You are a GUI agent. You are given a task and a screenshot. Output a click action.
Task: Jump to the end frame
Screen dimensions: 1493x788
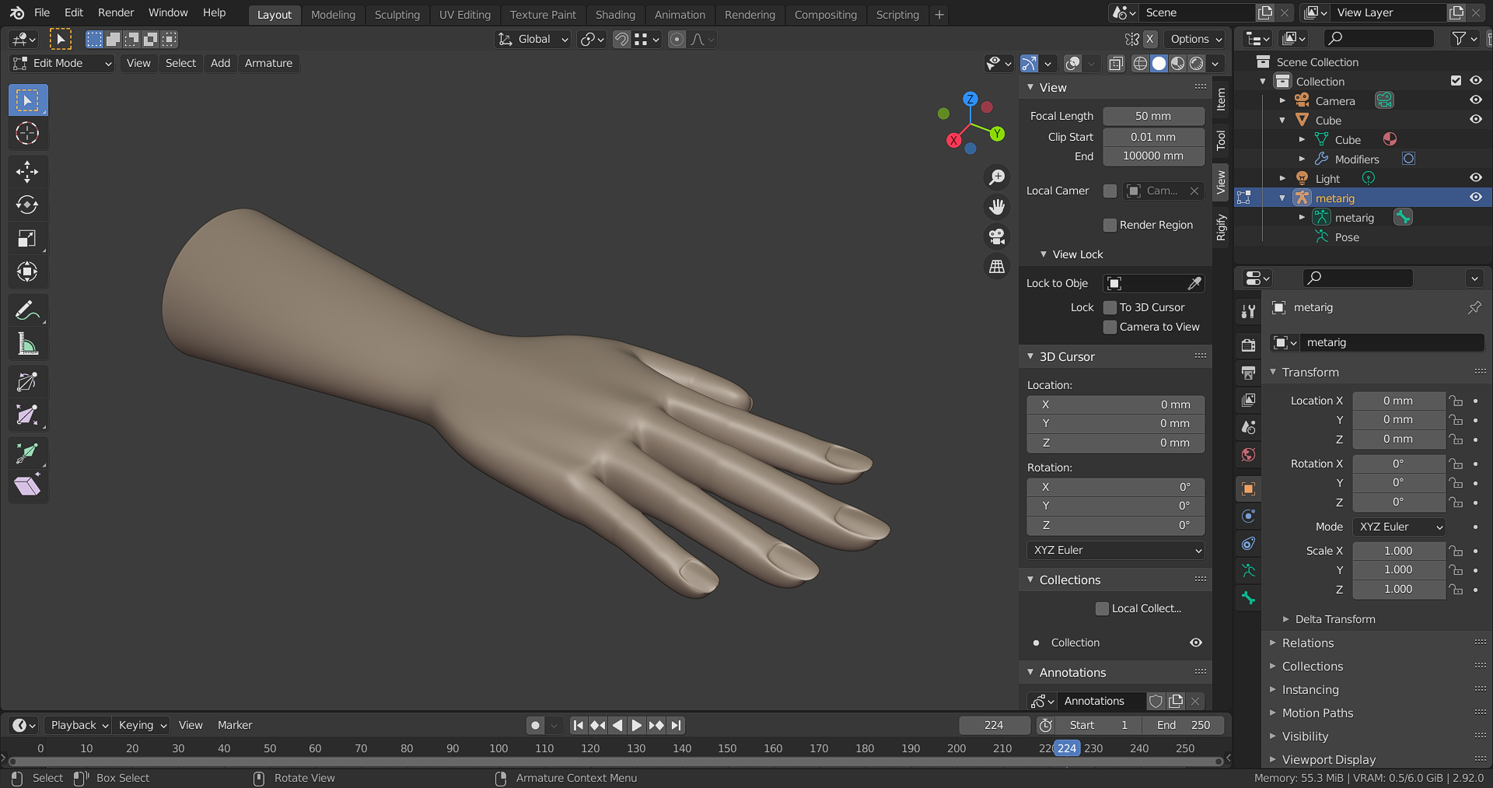coord(676,726)
